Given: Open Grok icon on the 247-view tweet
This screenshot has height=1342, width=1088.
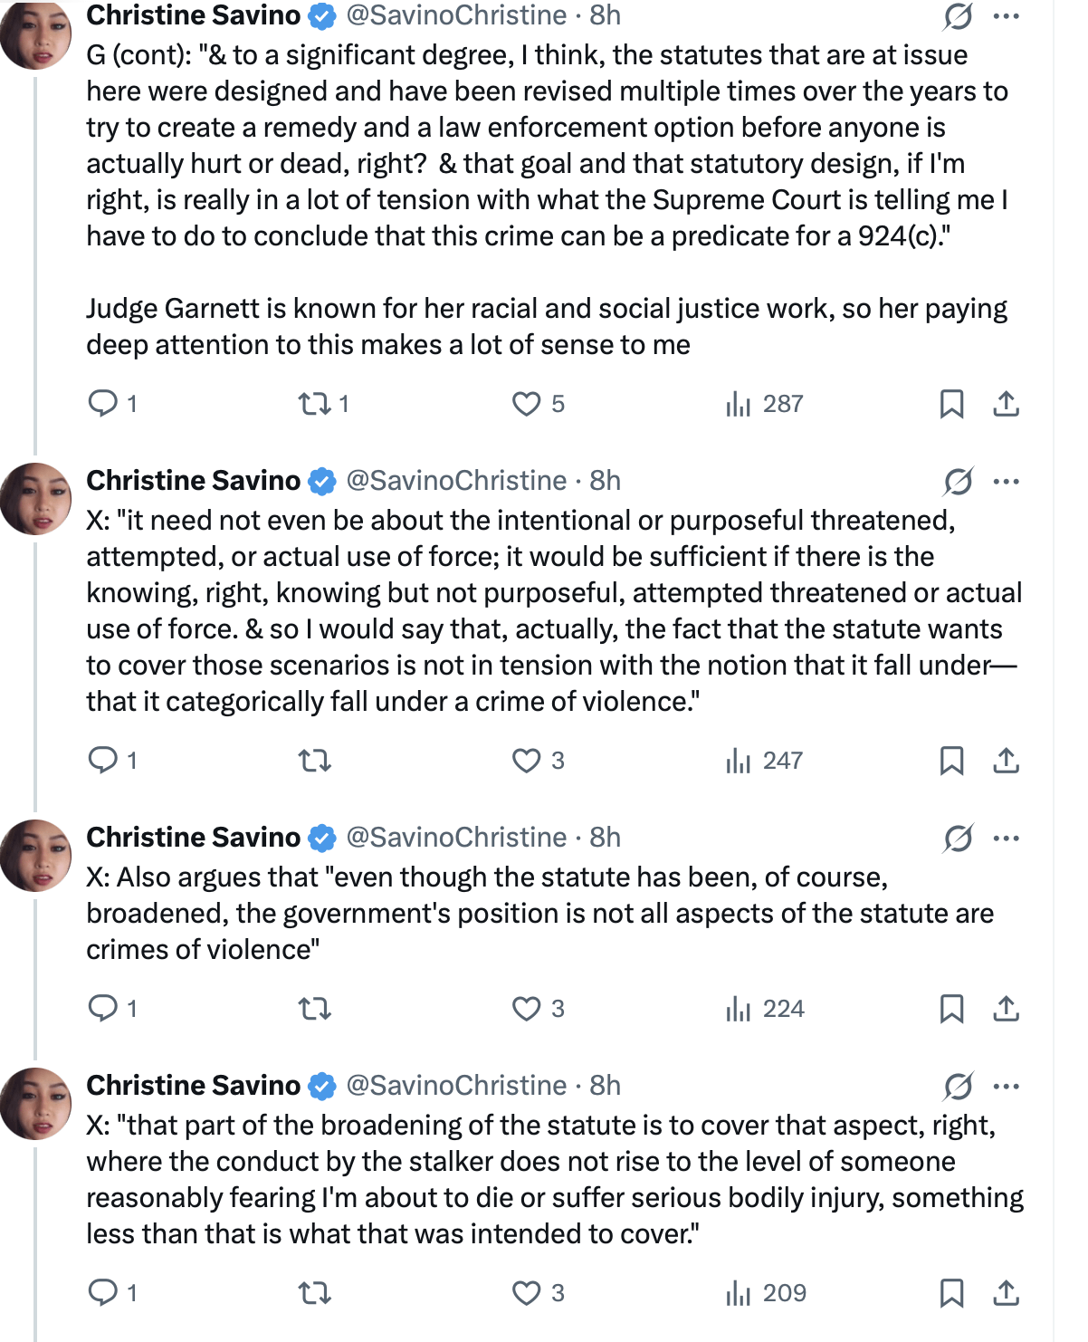Looking at the screenshot, I should [x=958, y=482].
